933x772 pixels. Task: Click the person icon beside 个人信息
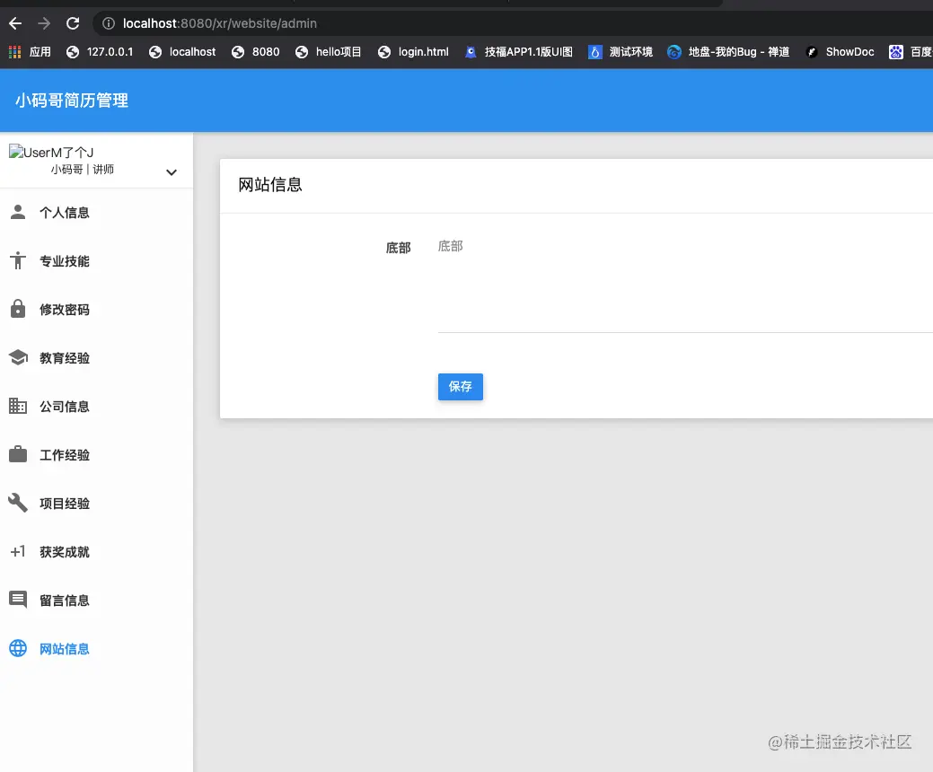click(18, 213)
